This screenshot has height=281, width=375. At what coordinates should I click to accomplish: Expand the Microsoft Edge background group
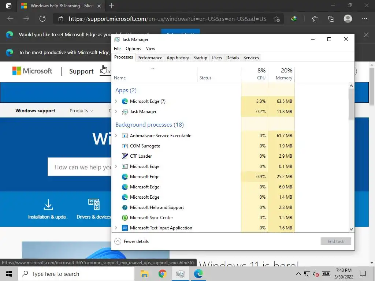tap(116, 166)
